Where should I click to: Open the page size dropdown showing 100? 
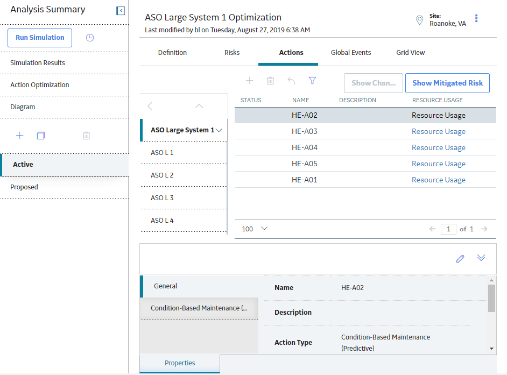(264, 229)
